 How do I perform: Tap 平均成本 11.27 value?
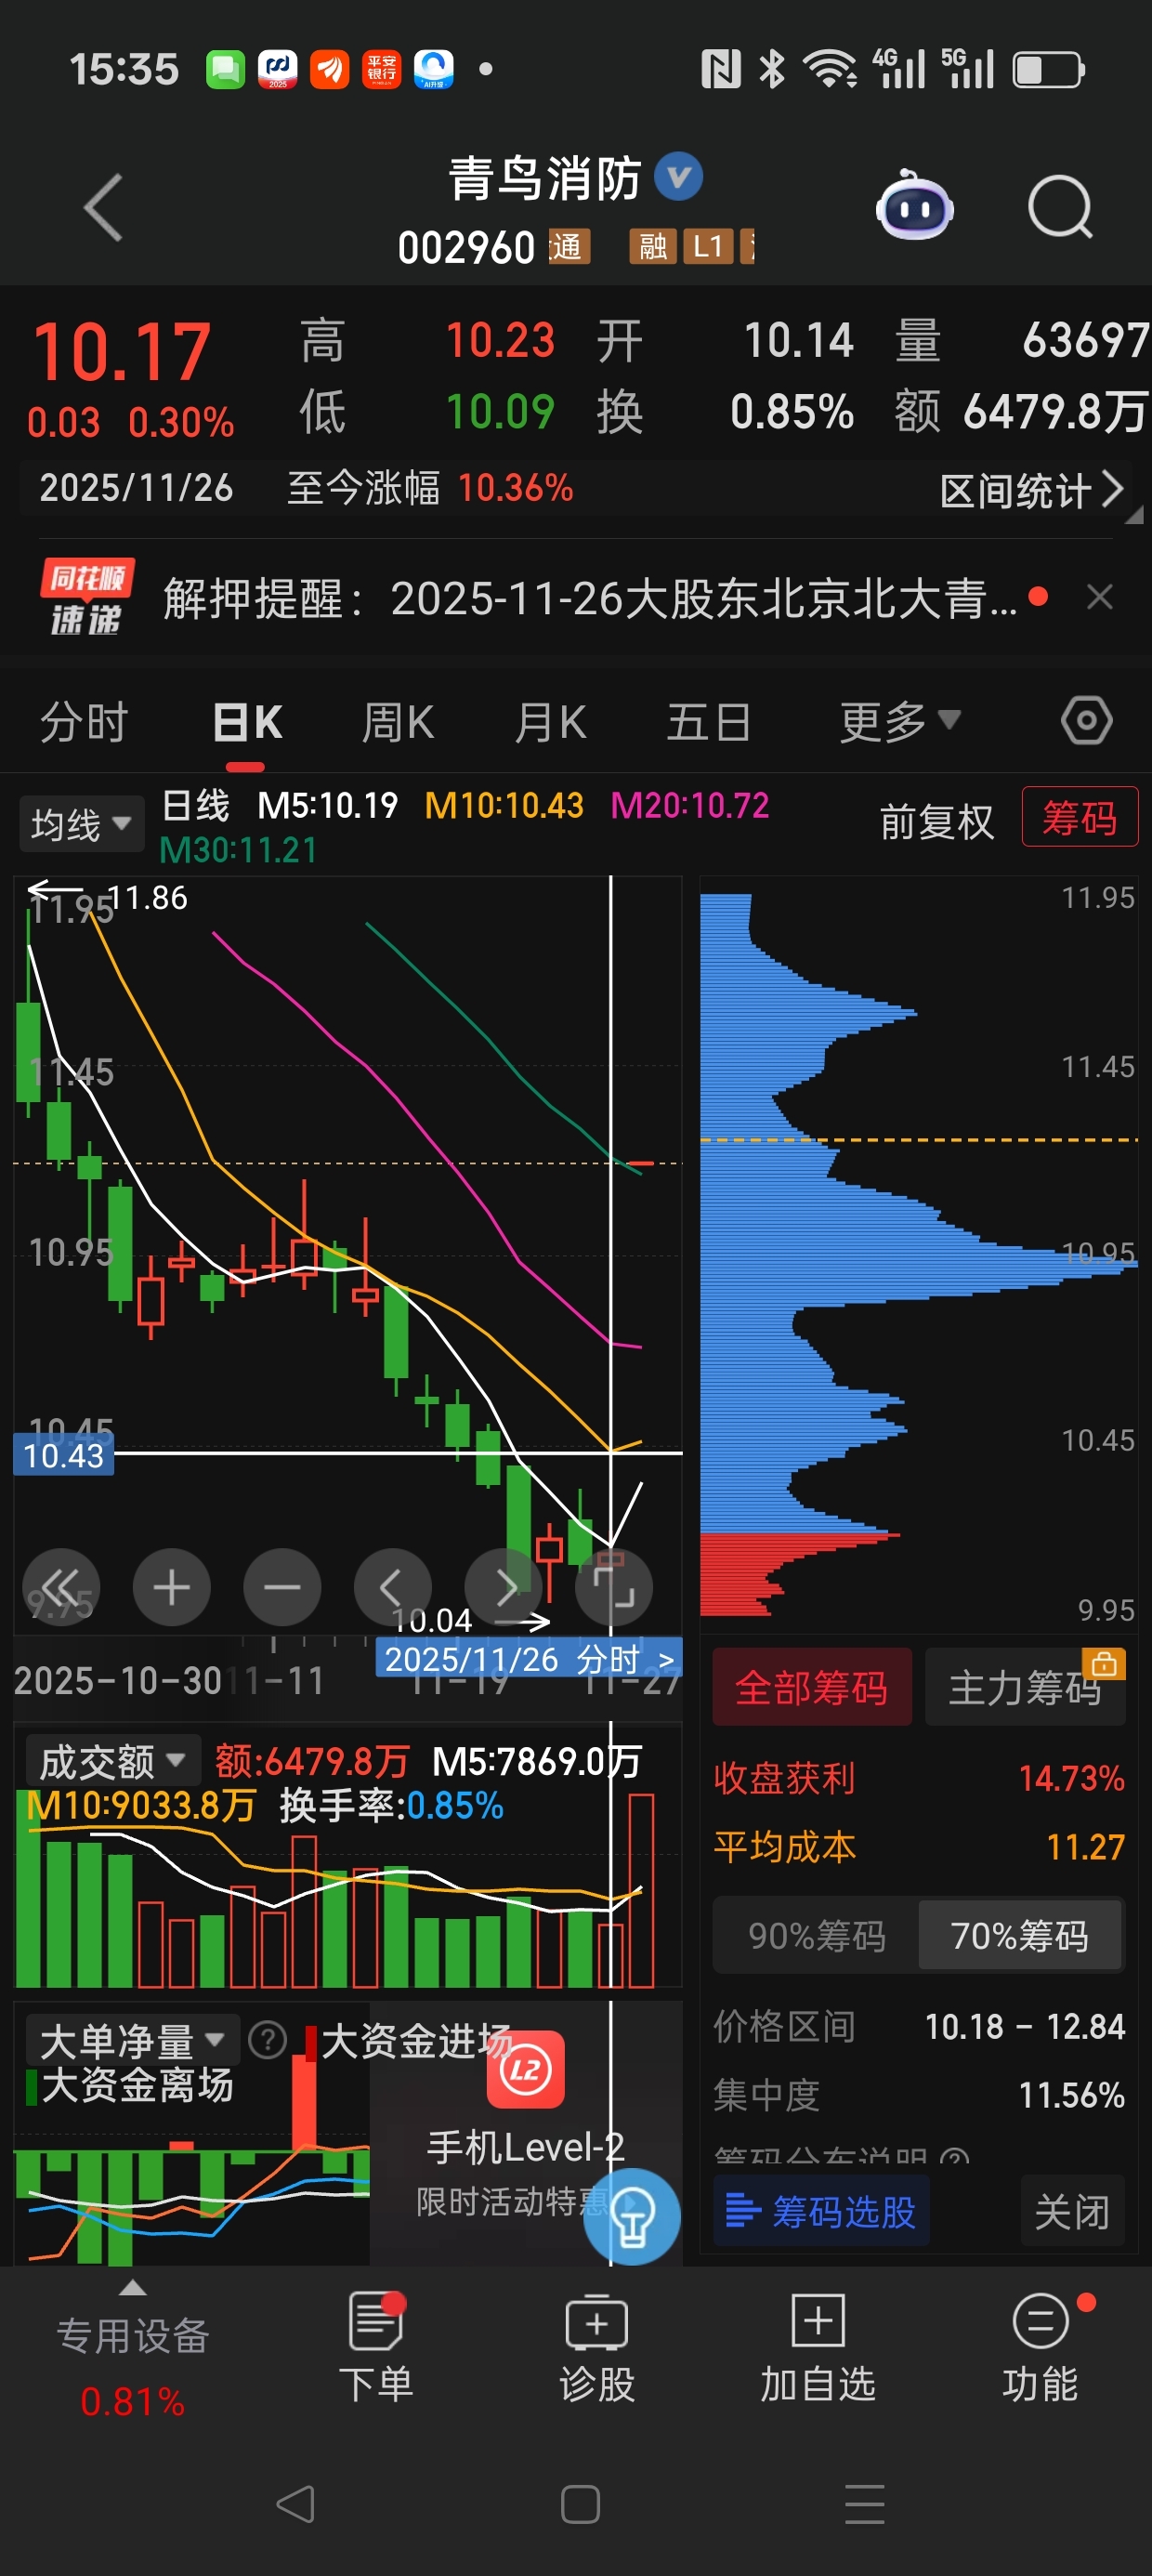1085,1846
